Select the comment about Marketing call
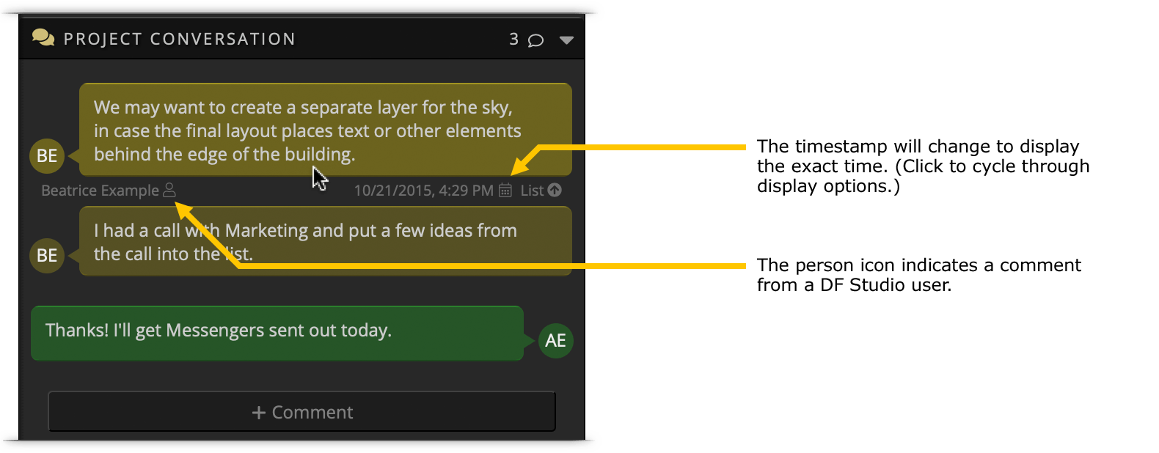This screenshot has width=1159, height=453. [326, 241]
